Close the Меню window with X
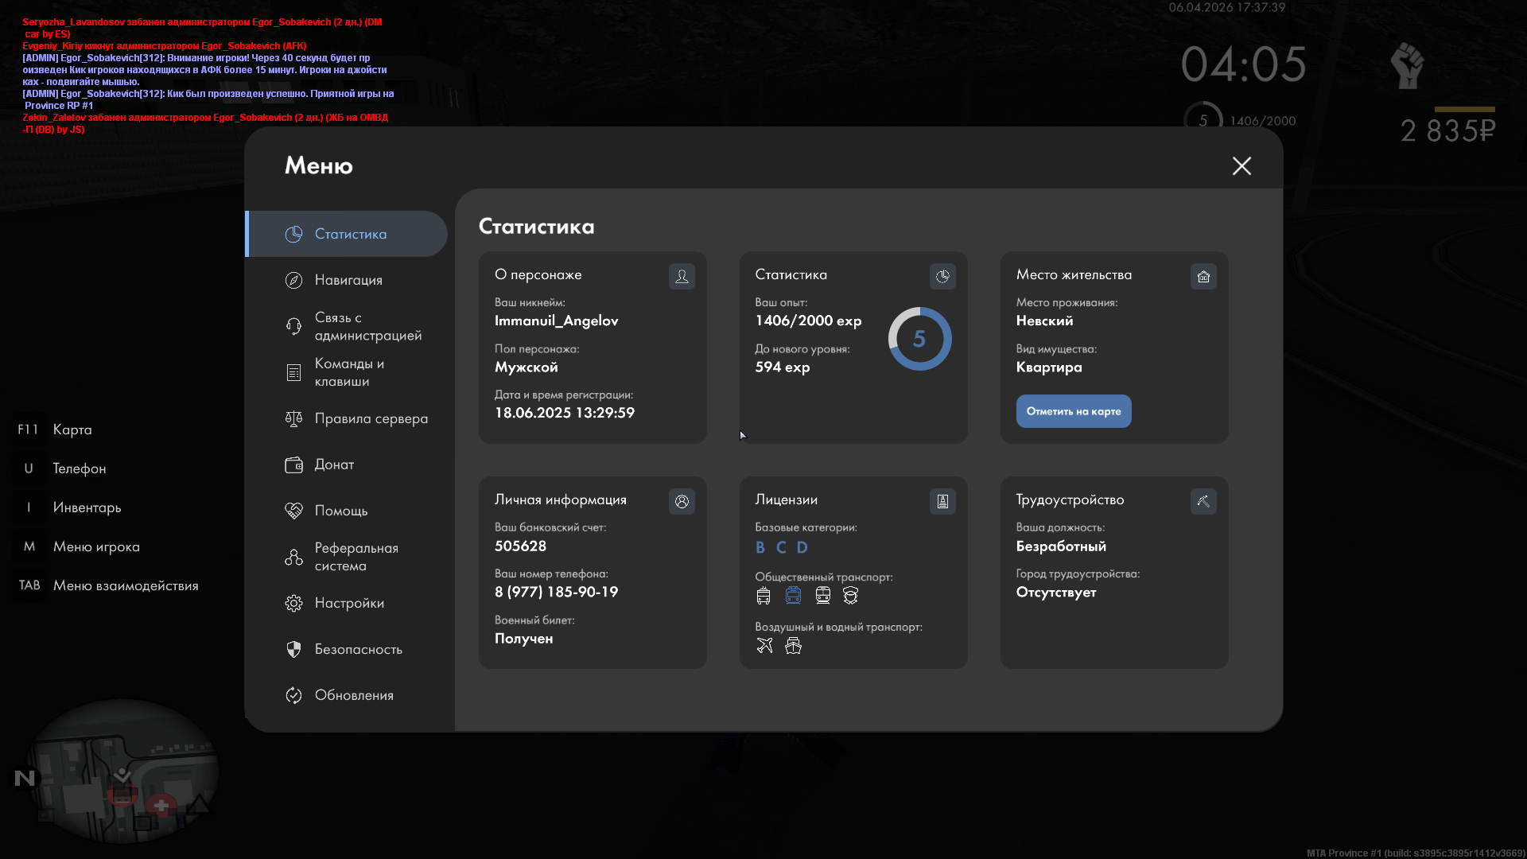 (x=1241, y=165)
